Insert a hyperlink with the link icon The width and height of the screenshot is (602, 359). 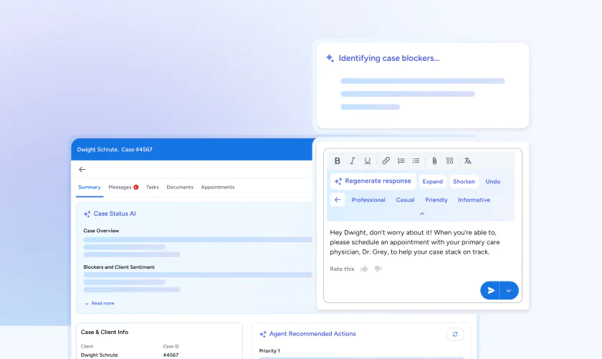click(386, 161)
